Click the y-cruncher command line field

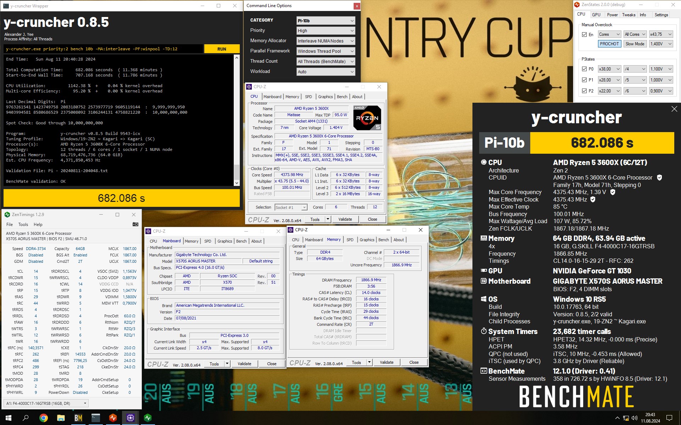click(103, 49)
